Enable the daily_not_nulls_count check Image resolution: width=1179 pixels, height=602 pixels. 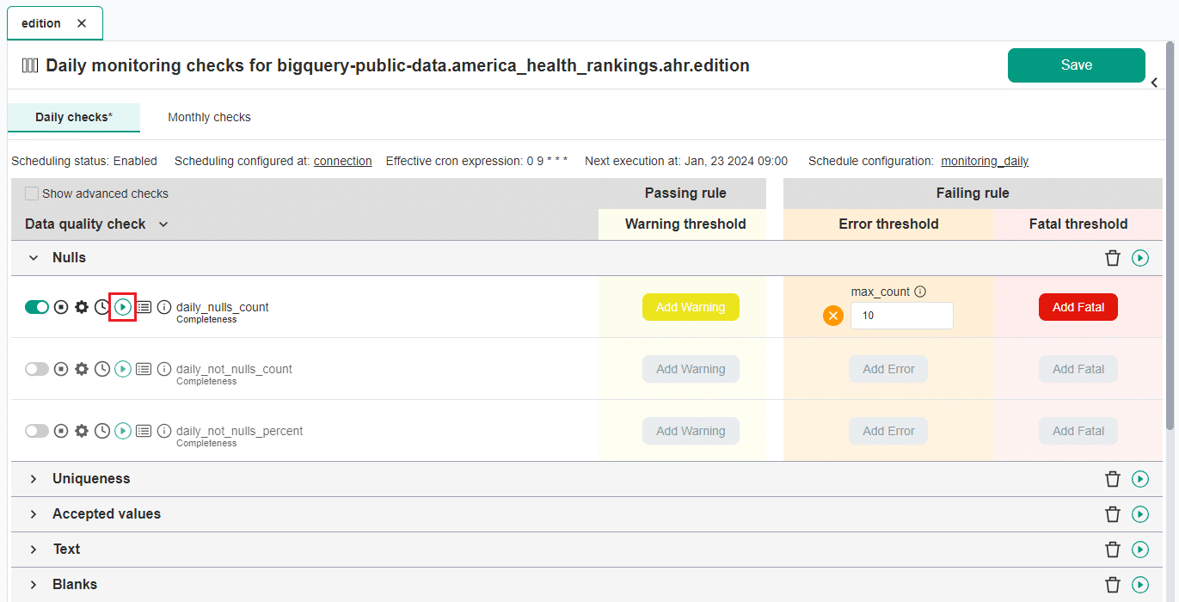[36, 368]
